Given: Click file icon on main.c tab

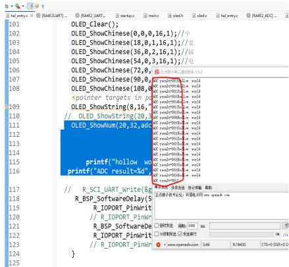Looking at the screenshot, I should click(x=145, y=16).
